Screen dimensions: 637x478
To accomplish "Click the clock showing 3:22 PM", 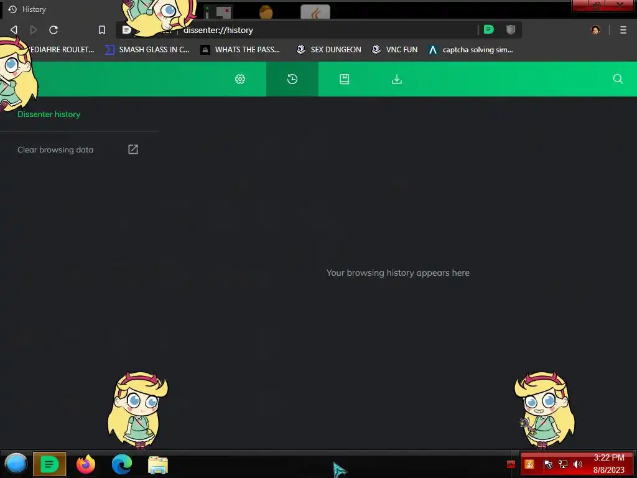I will pyautogui.click(x=608, y=457).
